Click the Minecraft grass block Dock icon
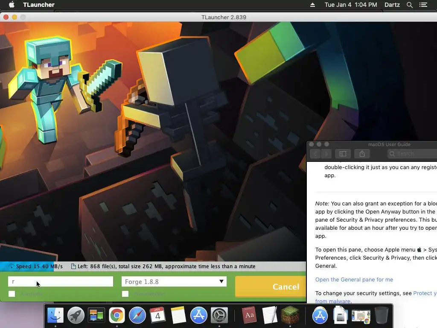Image resolution: width=437 pixels, height=328 pixels. [290, 315]
